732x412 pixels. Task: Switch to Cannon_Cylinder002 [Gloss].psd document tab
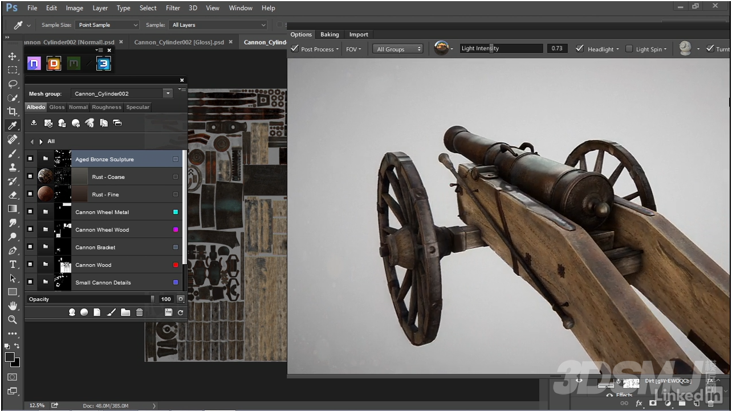pyautogui.click(x=180, y=42)
